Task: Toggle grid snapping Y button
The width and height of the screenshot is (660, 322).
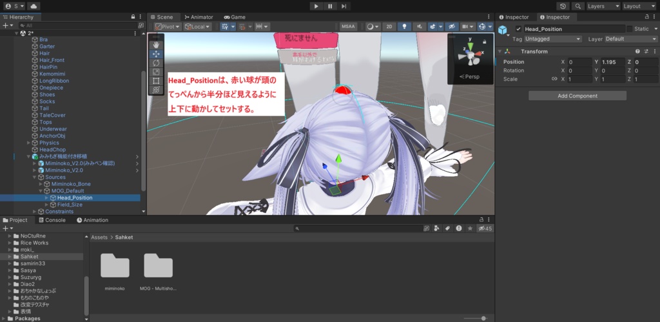Action: coord(225,26)
